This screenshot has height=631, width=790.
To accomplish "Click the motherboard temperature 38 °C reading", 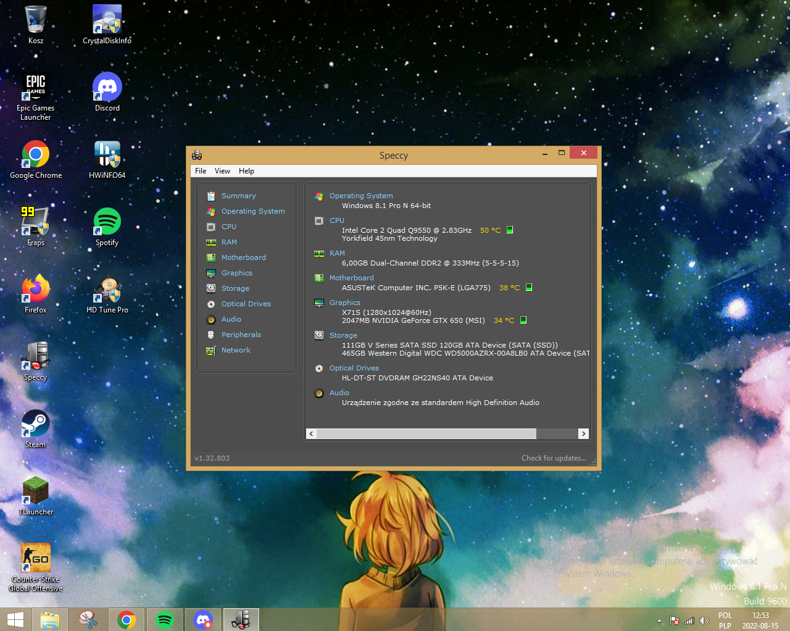I will click(x=509, y=288).
